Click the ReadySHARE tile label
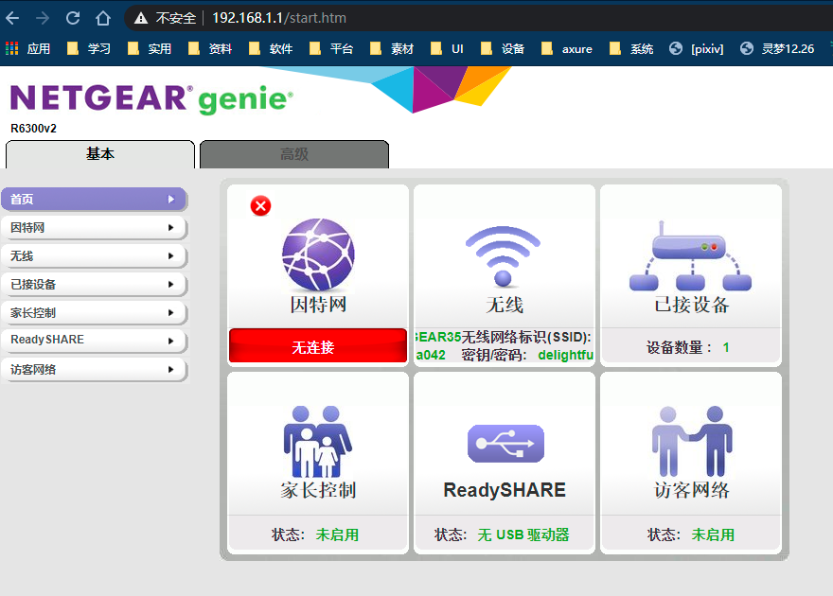The height and width of the screenshot is (596, 833). 505,490
